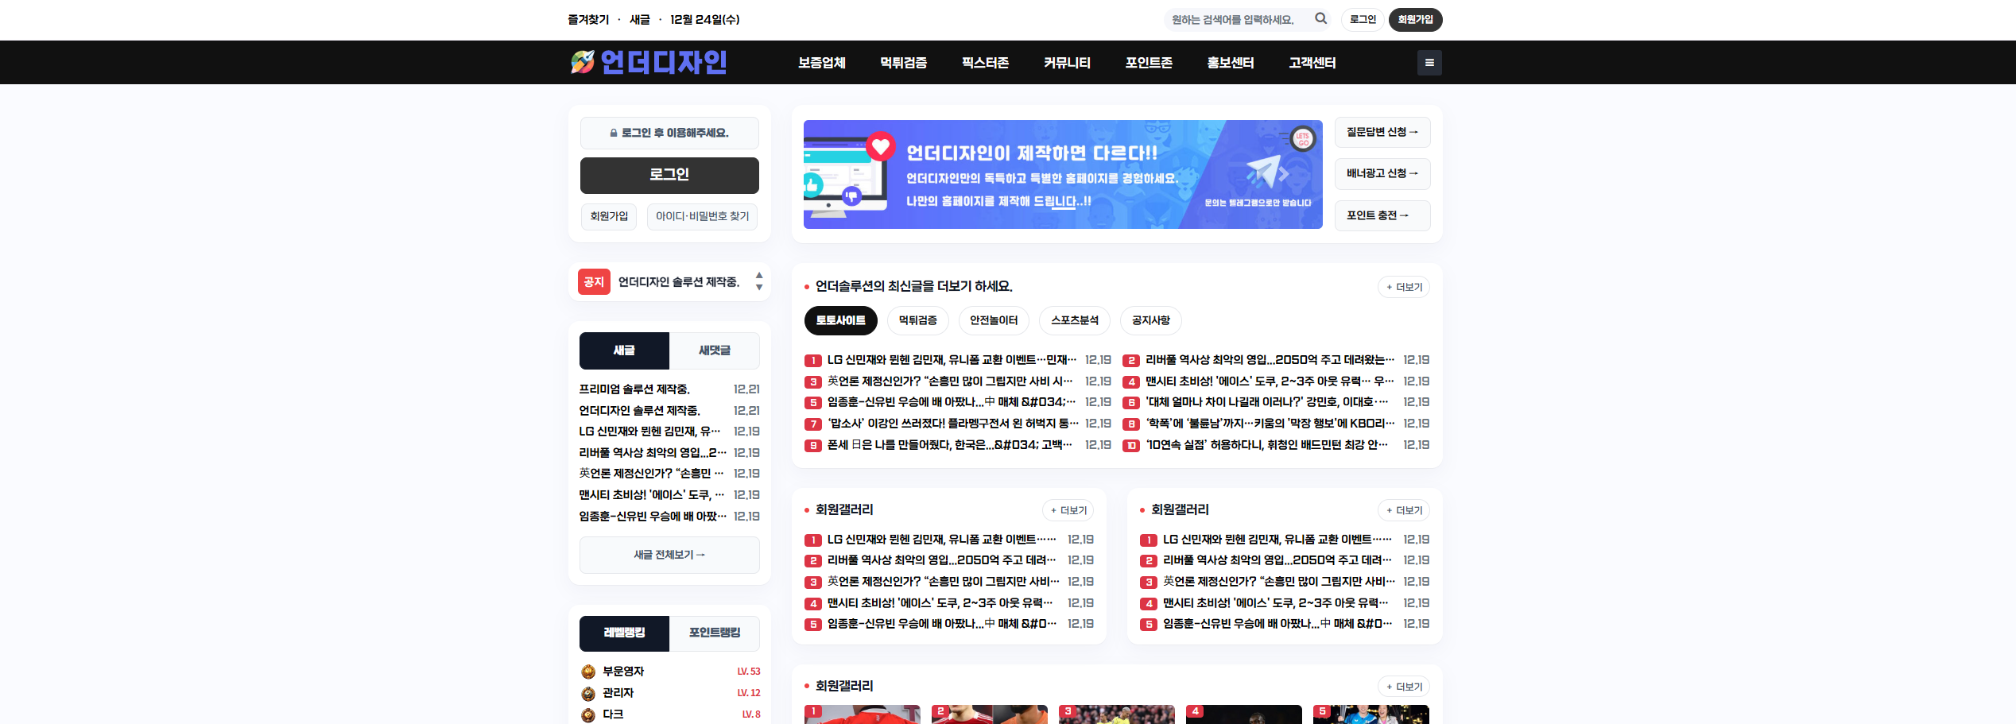2016x724 pixels.
Task: Open the hamburger menu icon
Action: [x=1429, y=63]
